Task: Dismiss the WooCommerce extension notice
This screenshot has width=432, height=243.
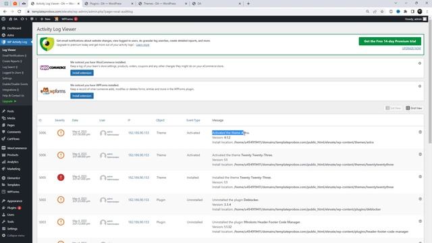Action: pyautogui.click(x=420, y=63)
